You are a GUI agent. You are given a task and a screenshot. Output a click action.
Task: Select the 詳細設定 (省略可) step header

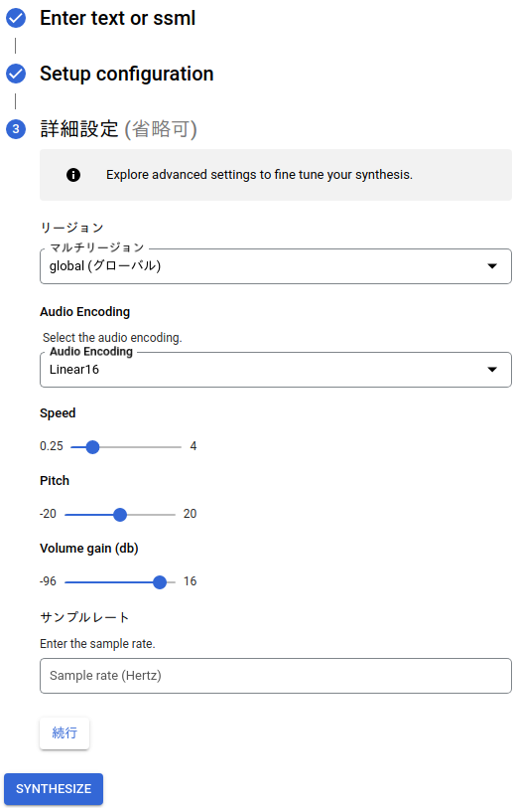[x=118, y=129]
